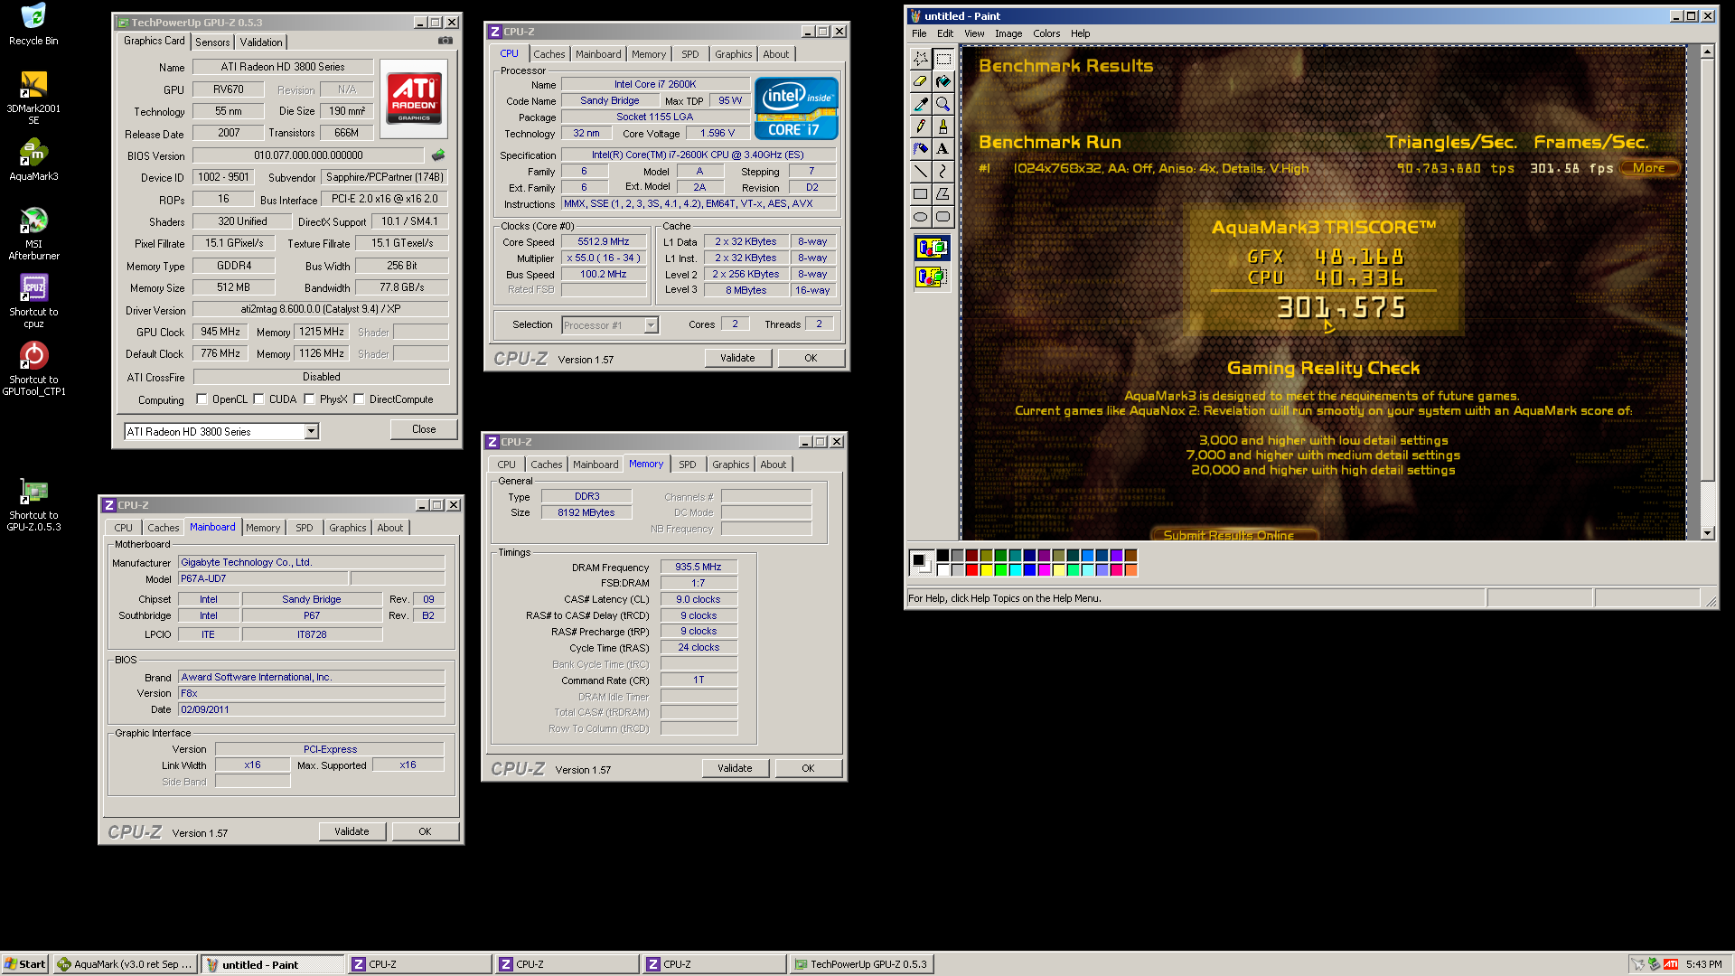Pick the yellow color swatch in palette
This screenshot has width=1735, height=976.
986,570
